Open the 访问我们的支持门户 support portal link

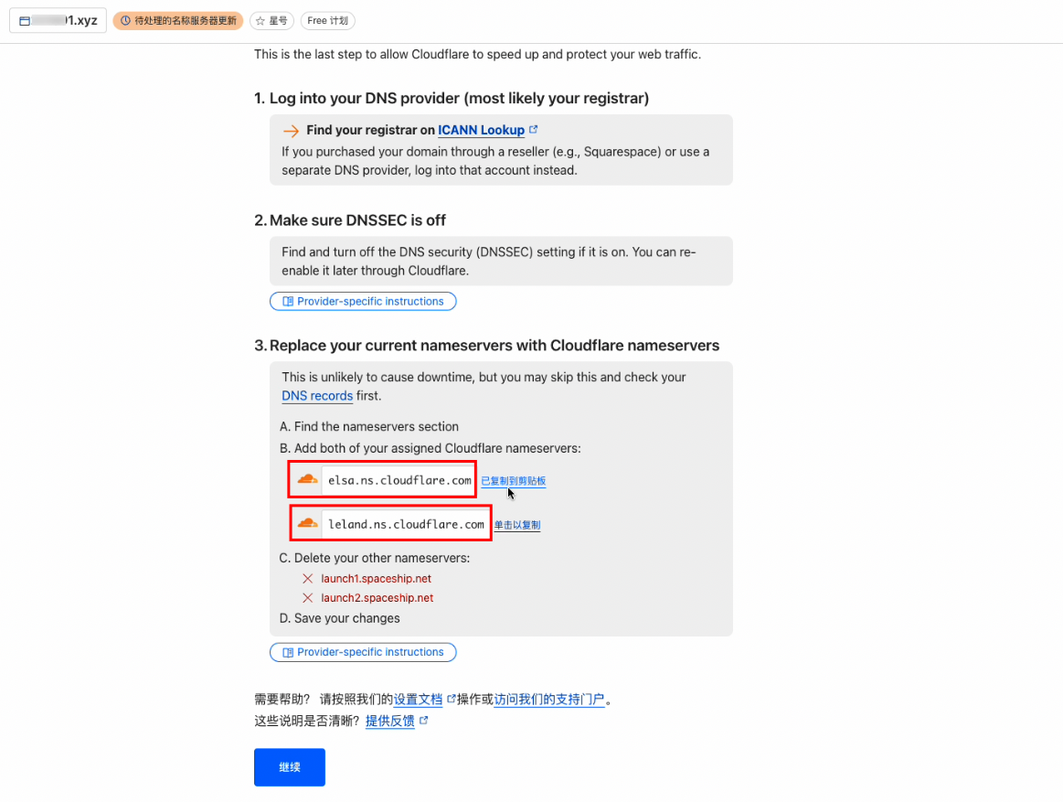click(549, 699)
